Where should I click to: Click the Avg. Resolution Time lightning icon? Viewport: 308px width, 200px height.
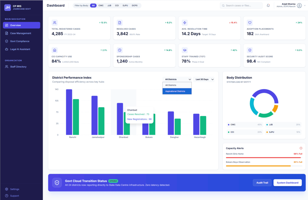(185, 23)
